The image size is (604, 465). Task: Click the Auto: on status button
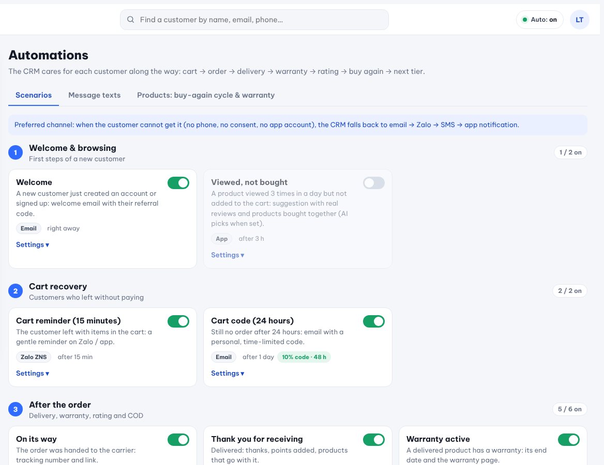point(540,20)
